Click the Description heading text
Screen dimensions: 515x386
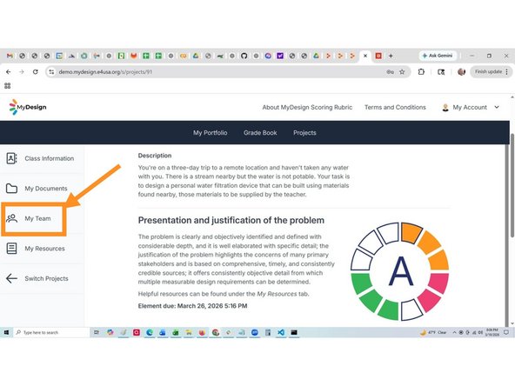point(155,156)
